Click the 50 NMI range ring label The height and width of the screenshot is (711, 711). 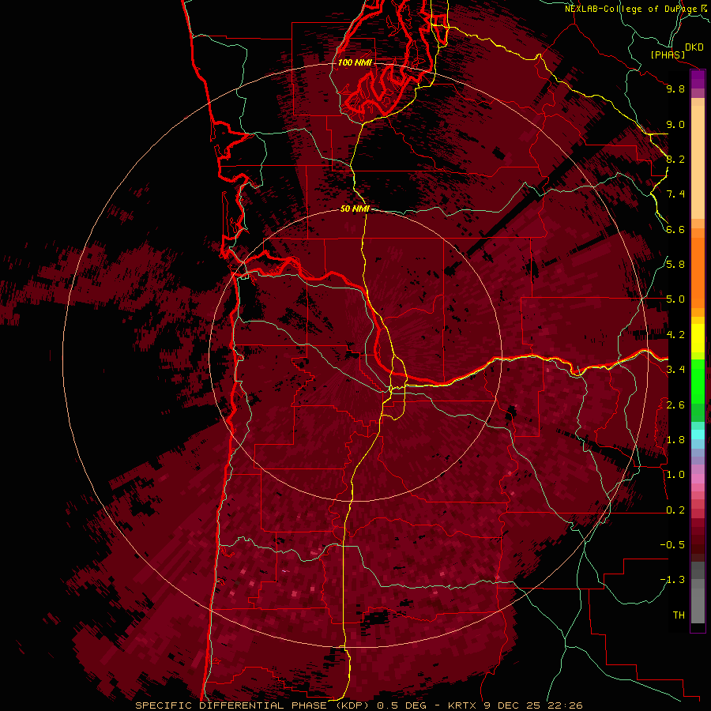click(355, 209)
